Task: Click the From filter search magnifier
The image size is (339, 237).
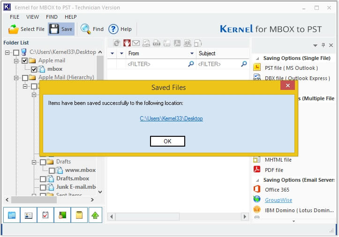Action: 191,64
